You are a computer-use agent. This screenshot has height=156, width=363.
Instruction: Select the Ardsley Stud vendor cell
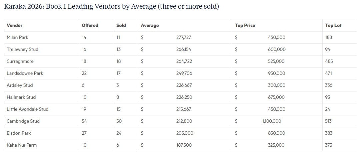(42, 85)
